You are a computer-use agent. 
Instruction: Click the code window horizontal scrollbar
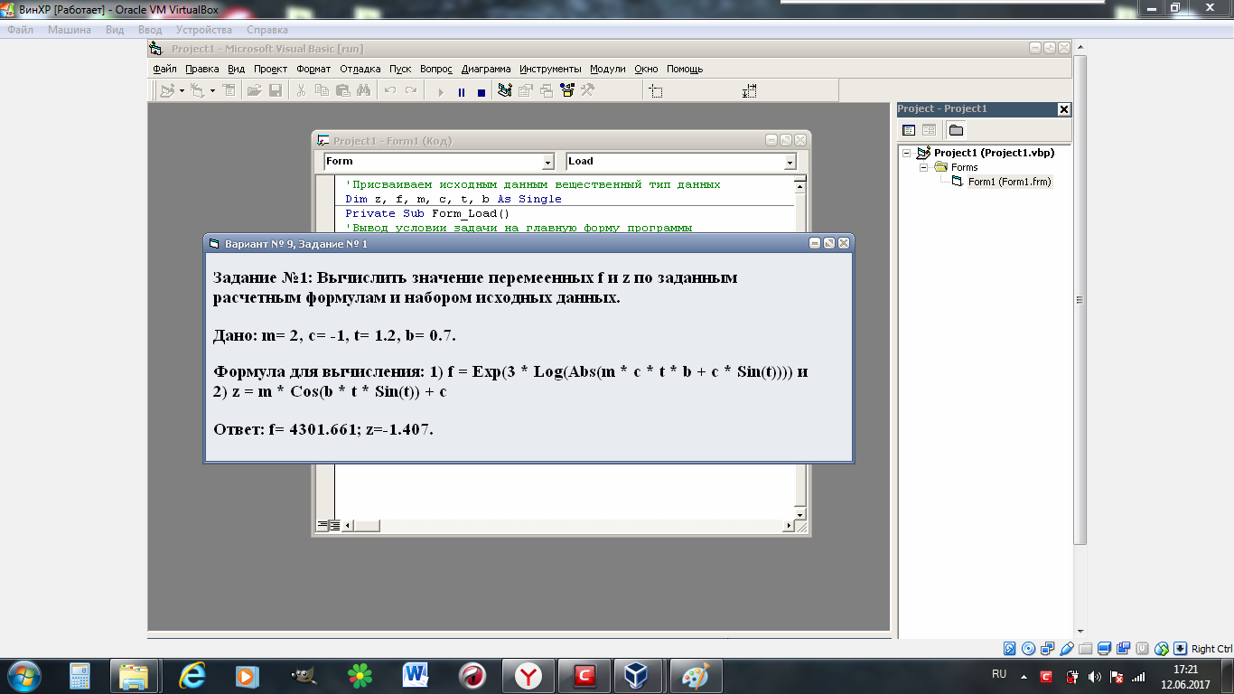point(569,525)
